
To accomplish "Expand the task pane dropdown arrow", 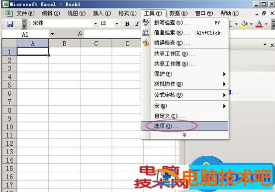I will click(265, 45).
